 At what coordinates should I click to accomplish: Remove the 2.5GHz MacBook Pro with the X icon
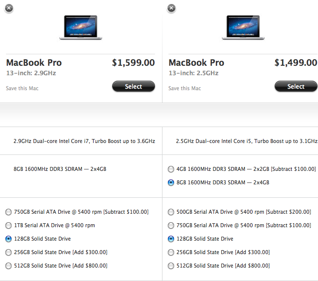click(x=171, y=8)
